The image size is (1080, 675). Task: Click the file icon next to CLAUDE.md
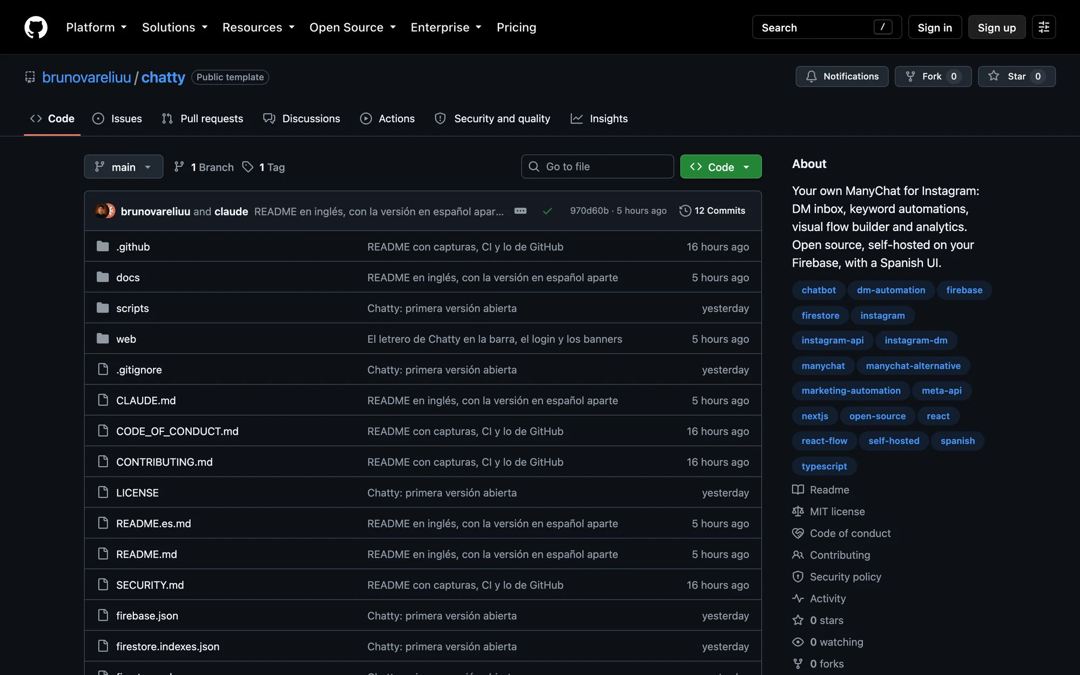103,400
